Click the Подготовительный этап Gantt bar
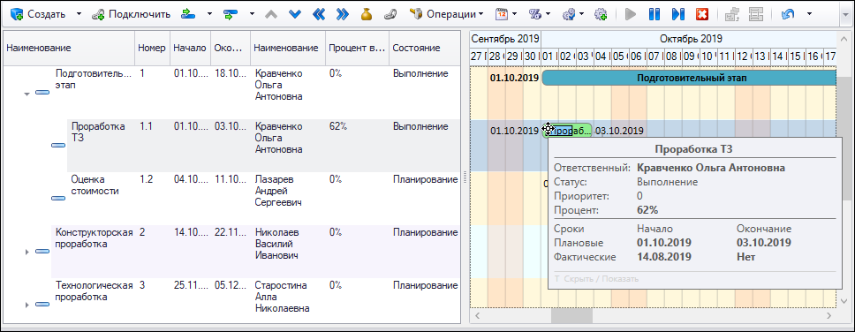 pyautogui.click(x=689, y=78)
